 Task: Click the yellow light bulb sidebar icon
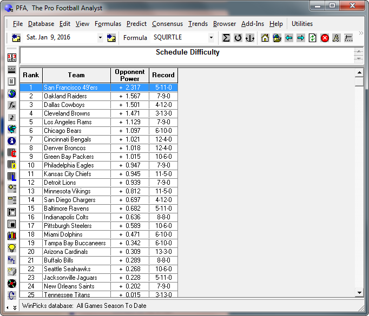click(x=12, y=247)
